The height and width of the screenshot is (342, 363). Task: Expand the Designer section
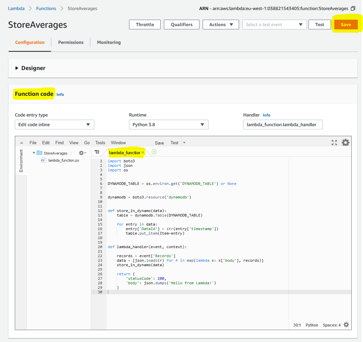click(x=17, y=68)
